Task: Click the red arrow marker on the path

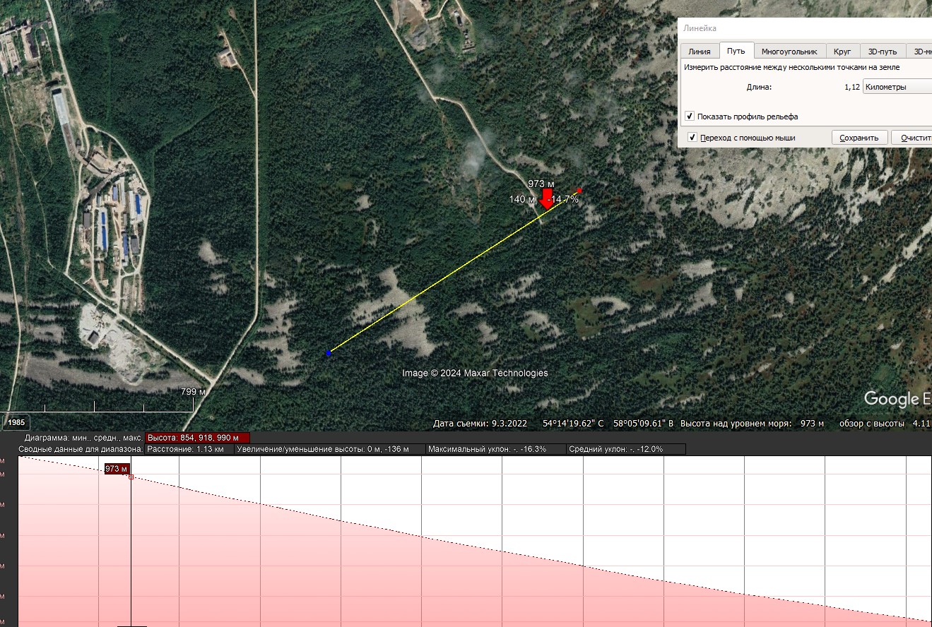Action: point(546,198)
